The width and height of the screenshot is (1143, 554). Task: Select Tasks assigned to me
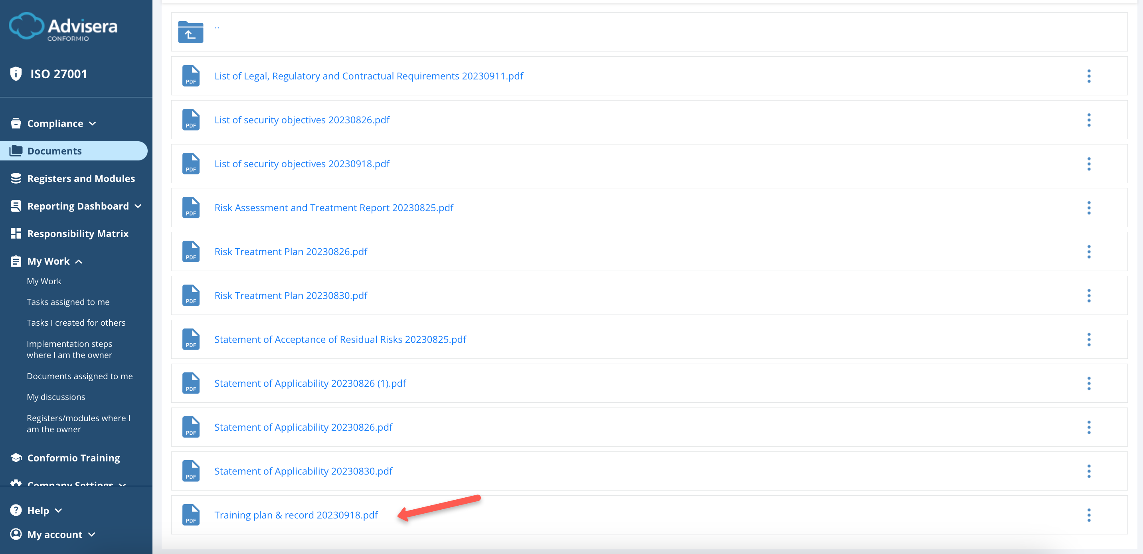pyautogui.click(x=68, y=302)
